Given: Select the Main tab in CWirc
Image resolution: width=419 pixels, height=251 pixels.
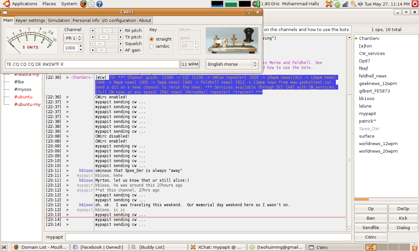Looking at the screenshot, I should (8, 20).
